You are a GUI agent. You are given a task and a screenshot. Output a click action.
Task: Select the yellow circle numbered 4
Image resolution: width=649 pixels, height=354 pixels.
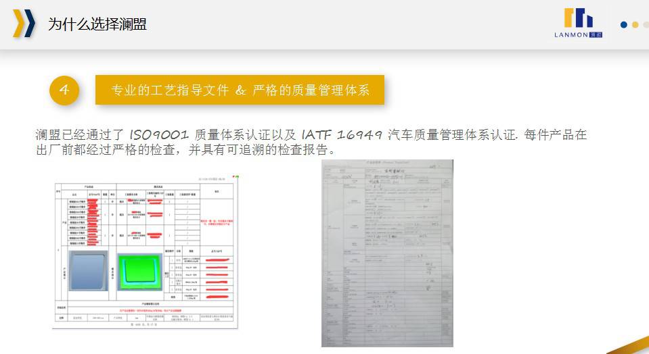pyautogui.click(x=64, y=90)
